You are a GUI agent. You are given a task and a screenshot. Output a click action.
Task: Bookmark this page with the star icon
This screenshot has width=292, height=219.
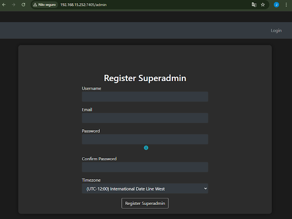coord(263,5)
